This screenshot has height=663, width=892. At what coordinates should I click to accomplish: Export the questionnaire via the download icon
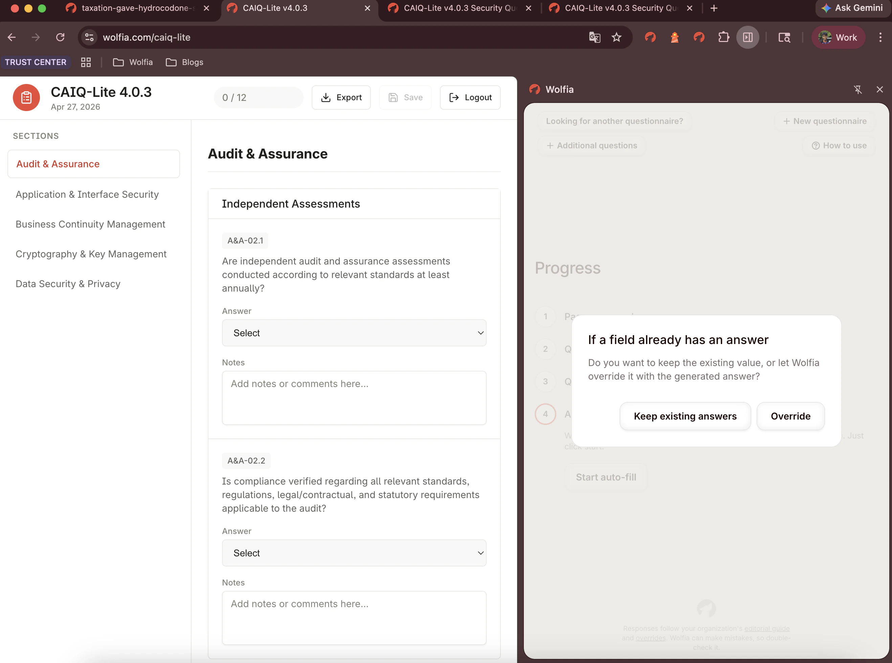click(341, 97)
